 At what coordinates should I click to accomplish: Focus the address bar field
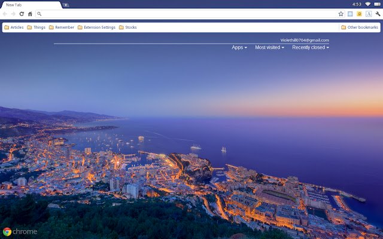pos(189,14)
